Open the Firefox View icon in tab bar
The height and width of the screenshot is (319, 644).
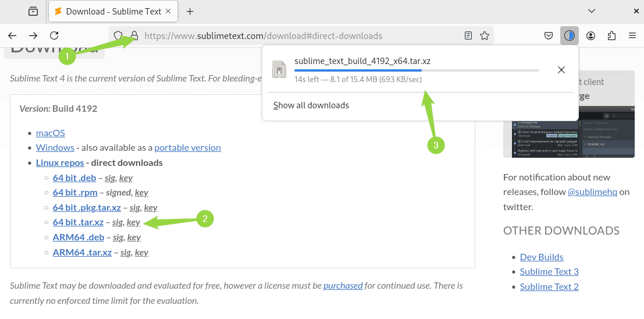(x=33, y=12)
